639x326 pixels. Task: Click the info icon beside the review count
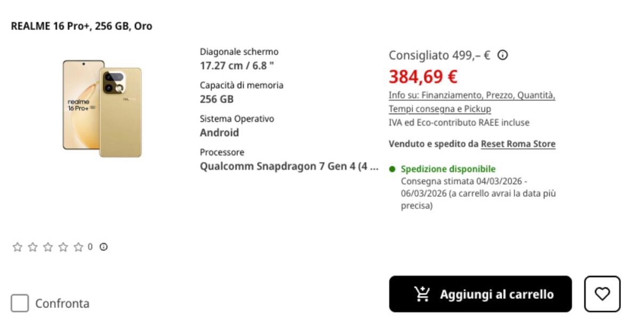[x=103, y=247]
